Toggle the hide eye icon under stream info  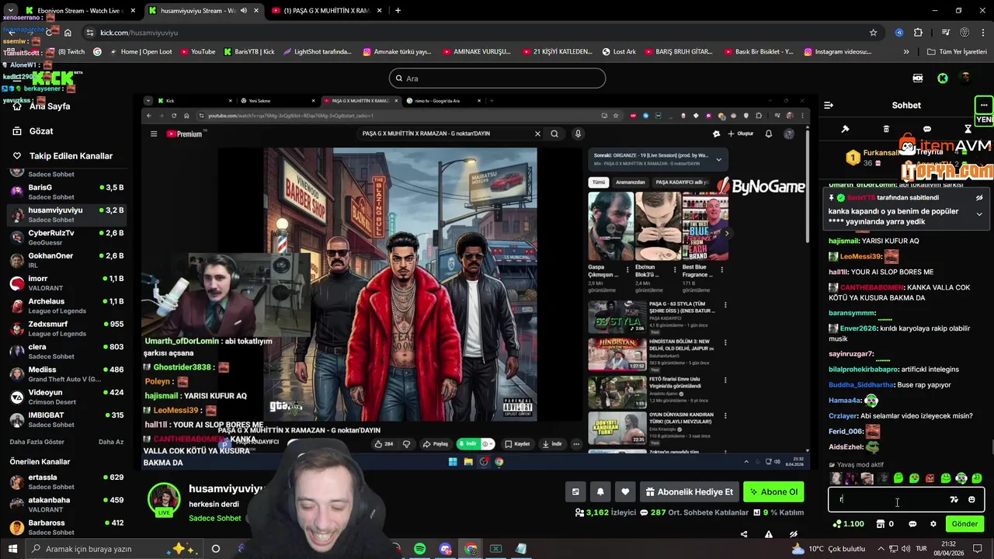pos(794,534)
